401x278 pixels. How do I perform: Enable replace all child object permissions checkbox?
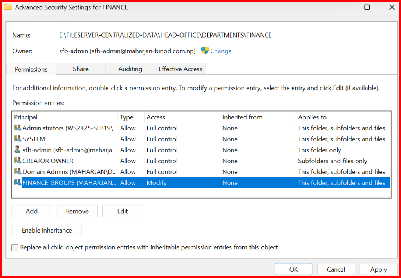click(x=15, y=247)
